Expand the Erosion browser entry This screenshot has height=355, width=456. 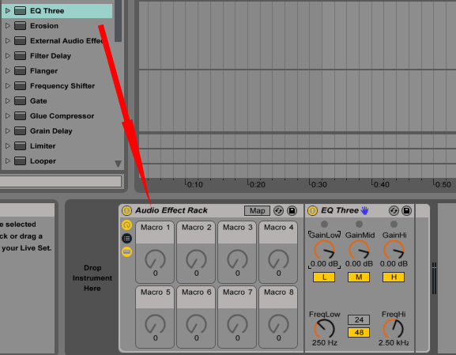[8, 26]
